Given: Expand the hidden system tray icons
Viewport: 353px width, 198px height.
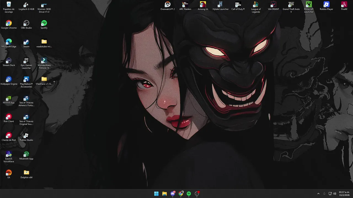Looking at the screenshot, I should (x=318, y=194).
